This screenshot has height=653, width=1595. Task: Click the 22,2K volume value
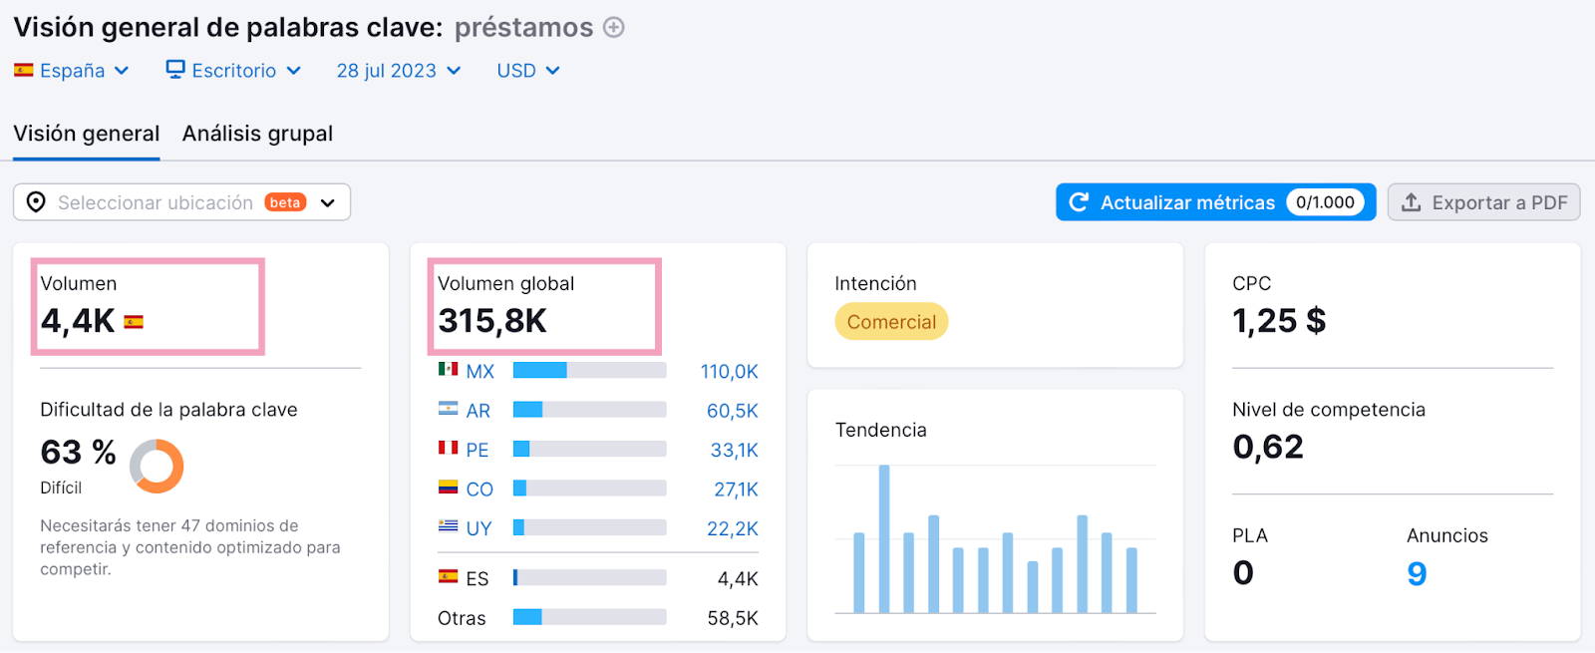point(733,528)
